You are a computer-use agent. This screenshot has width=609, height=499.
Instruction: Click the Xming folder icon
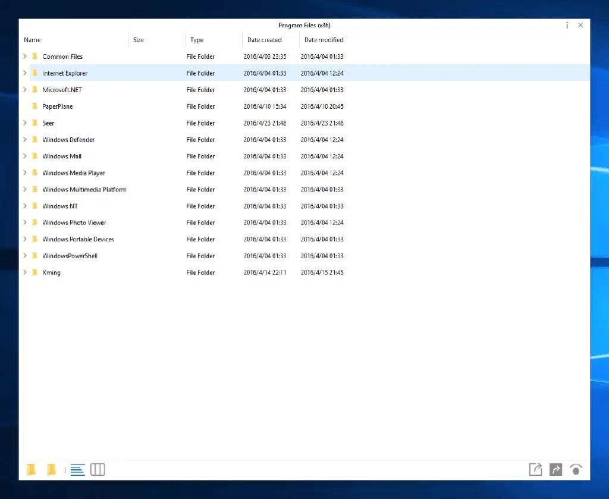point(36,272)
